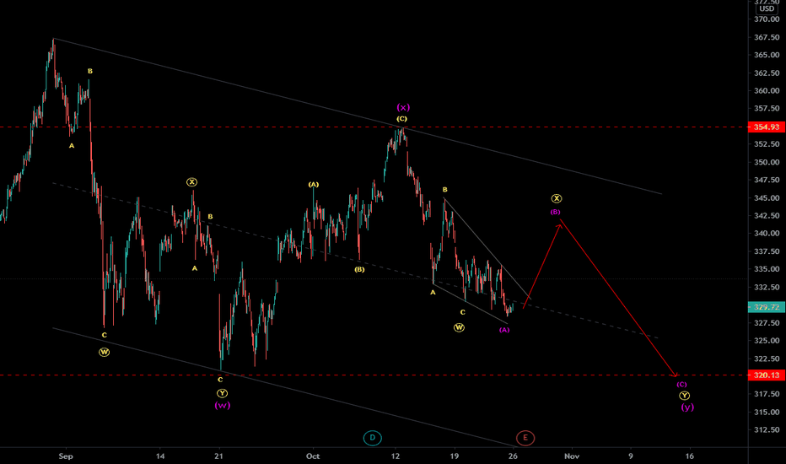Image resolution: width=786 pixels, height=464 pixels.
Task: Click the red 354.93 price label
Action: 767,127
